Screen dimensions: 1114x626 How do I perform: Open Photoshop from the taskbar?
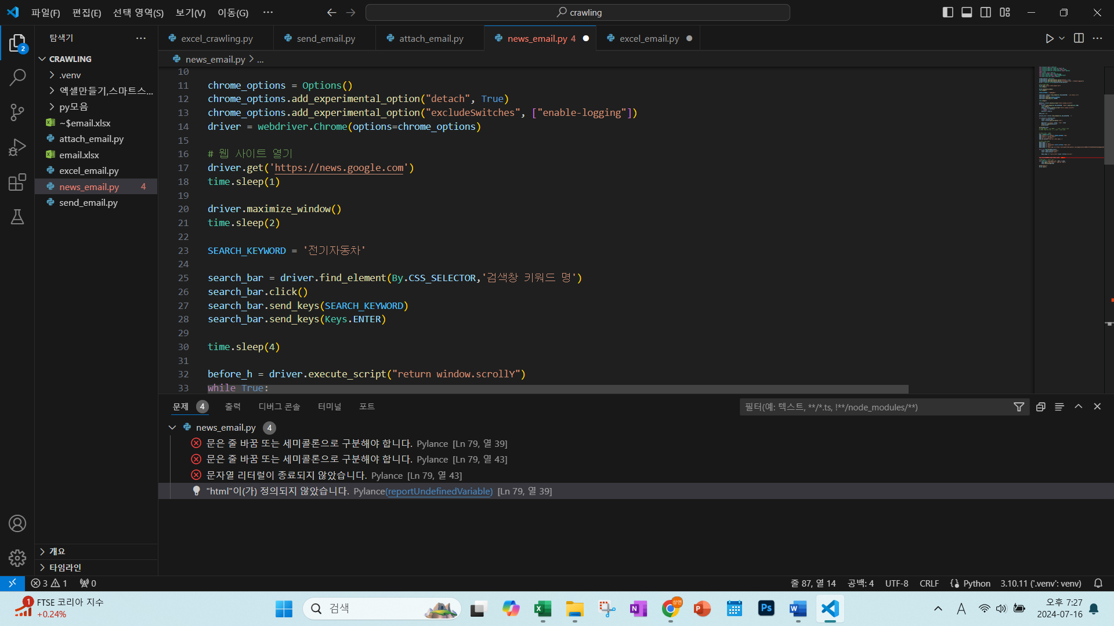pos(766,609)
